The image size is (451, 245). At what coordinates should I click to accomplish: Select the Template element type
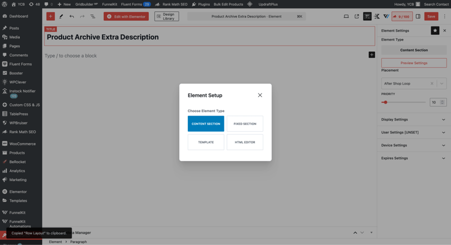(206, 142)
